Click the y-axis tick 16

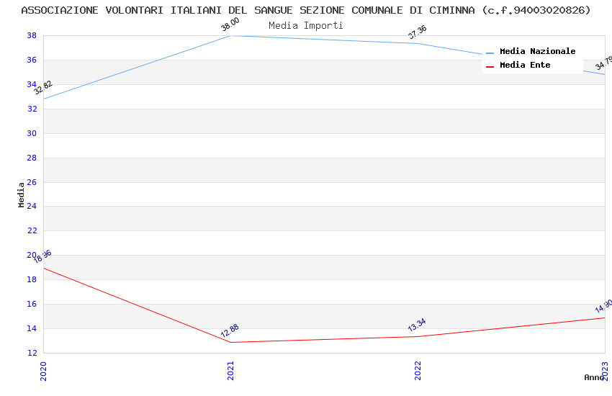tap(32, 304)
